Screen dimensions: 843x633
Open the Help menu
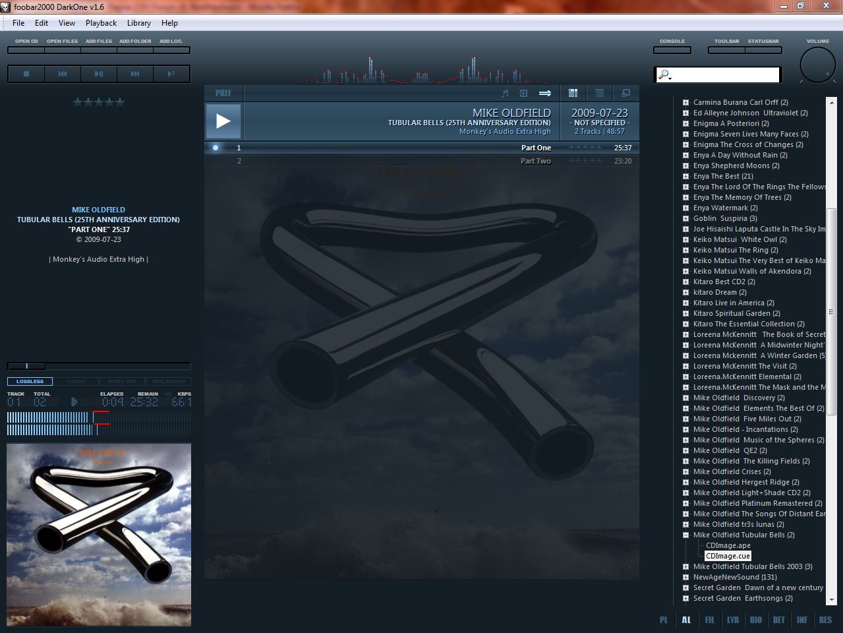pos(169,22)
